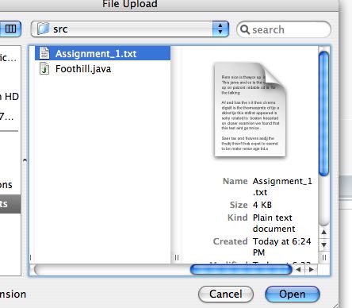Select the HD volume in sidebar
The width and height of the screenshot is (352, 308).
tap(10, 97)
